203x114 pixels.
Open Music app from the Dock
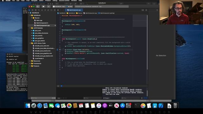click(99, 105)
